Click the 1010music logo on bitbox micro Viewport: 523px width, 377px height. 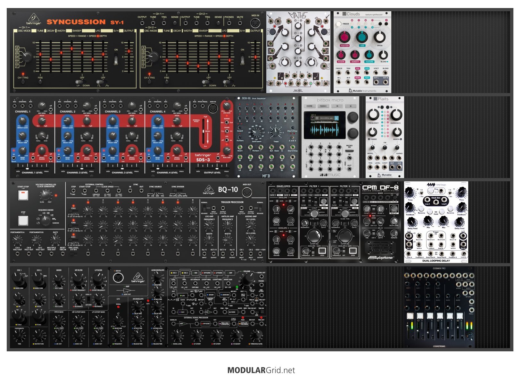[330, 175]
